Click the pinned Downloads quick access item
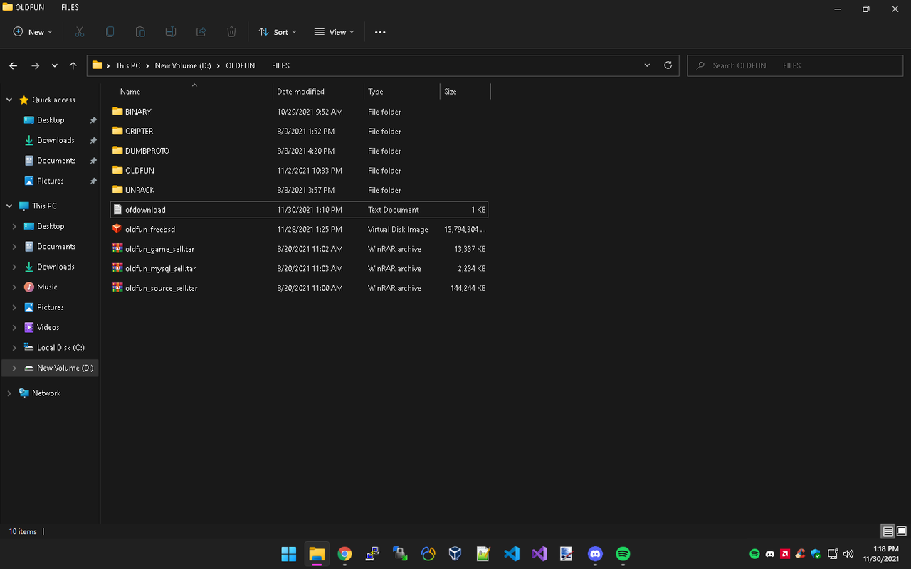911x569 pixels. tap(56, 141)
